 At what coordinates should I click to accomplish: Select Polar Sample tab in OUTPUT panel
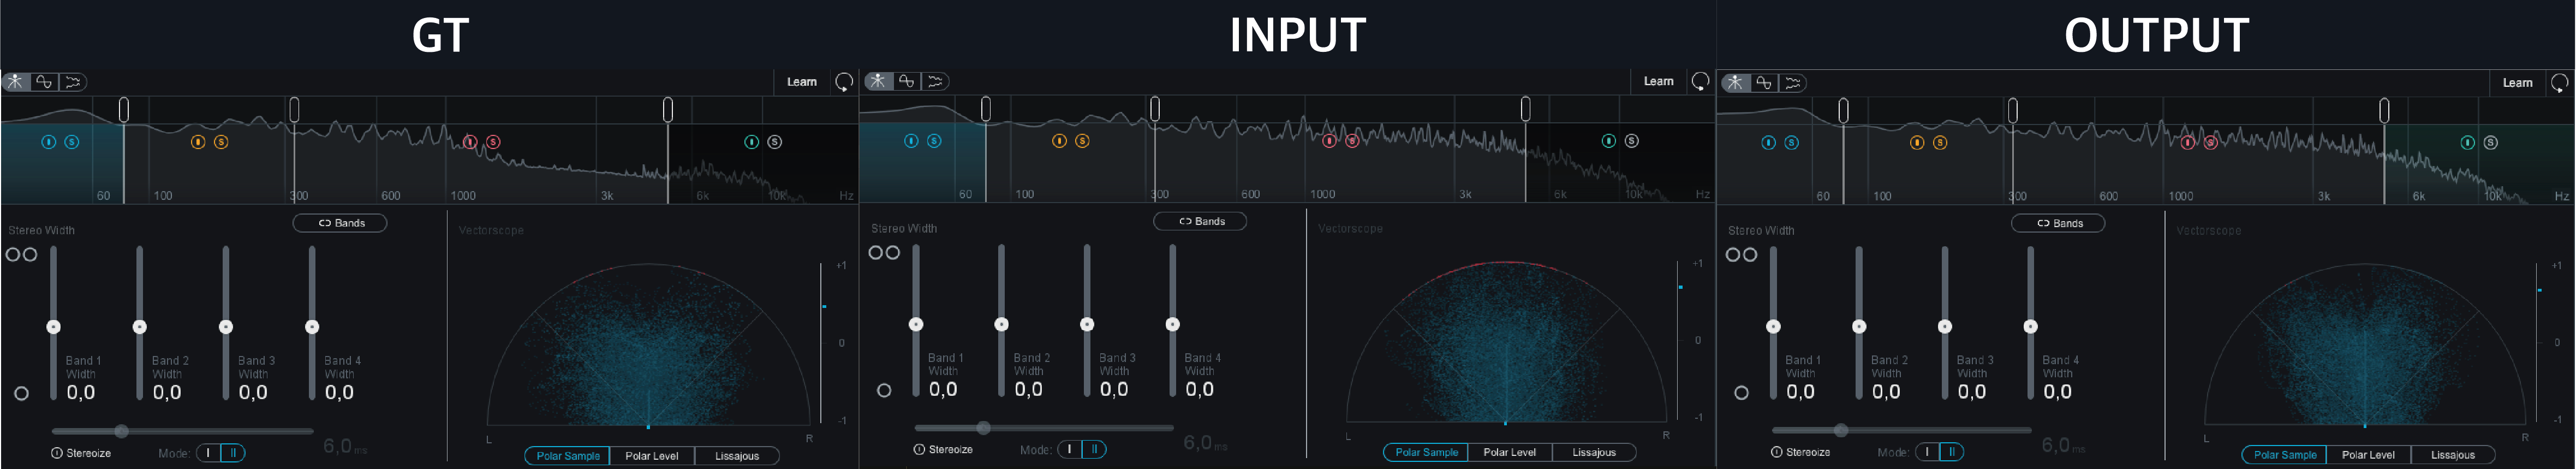tap(2285, 455)
